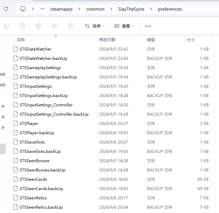Select the STSGameplaySettings file icon
Screen dimensions: 219x213
(x=16, y=67)
